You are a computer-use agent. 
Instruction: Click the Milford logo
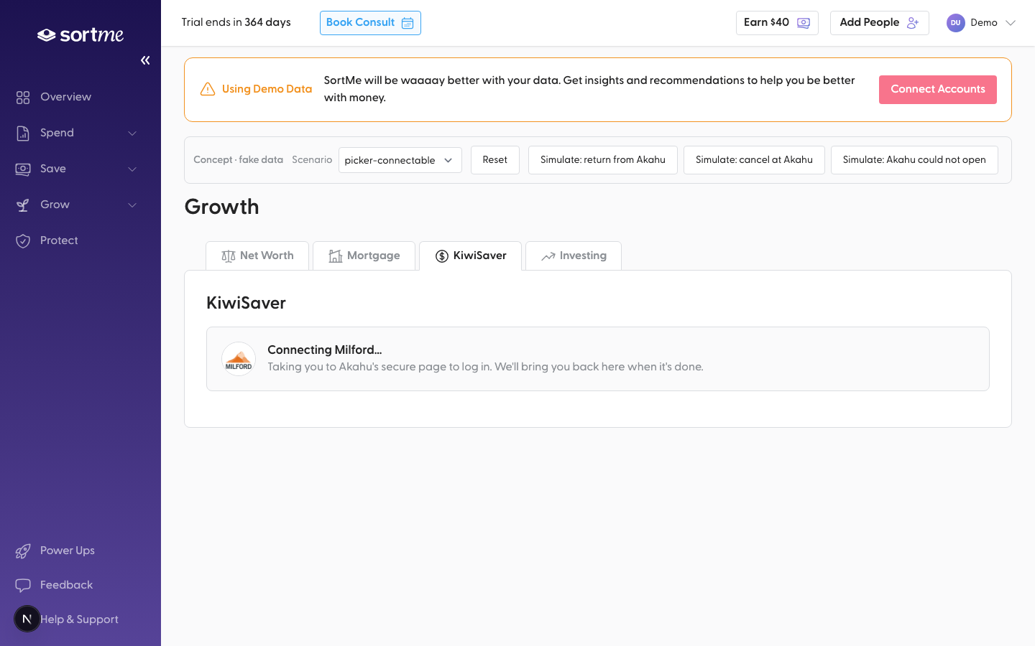239,359
